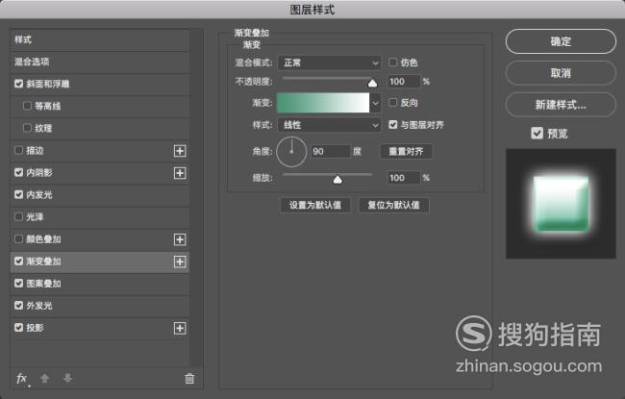
Task: Enable the 反向 reverse checkbox
Action: pos(393,103)
